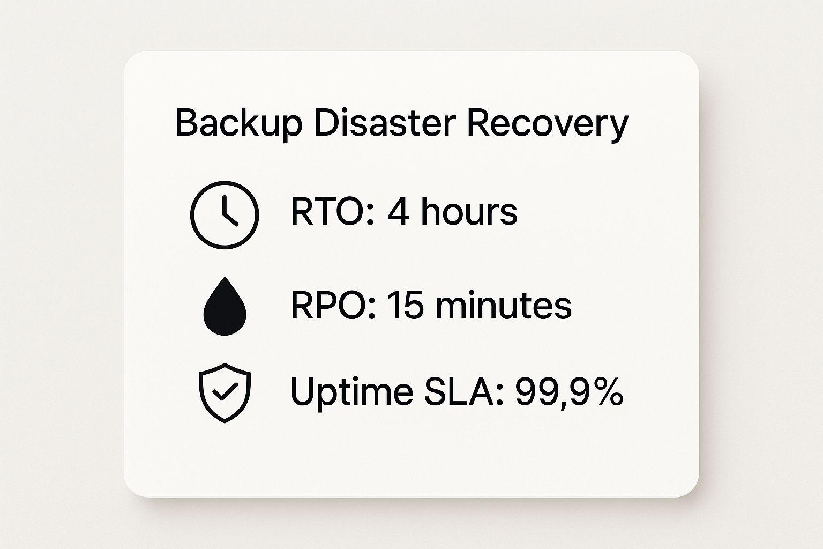Click the word "minutes" in the RPO row

(503, 306)
